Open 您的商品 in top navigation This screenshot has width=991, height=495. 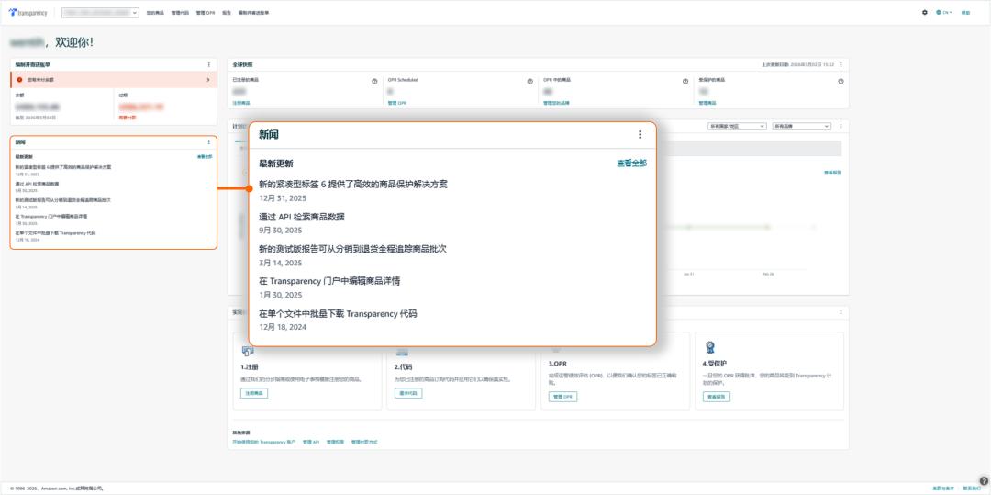point(155,13)
